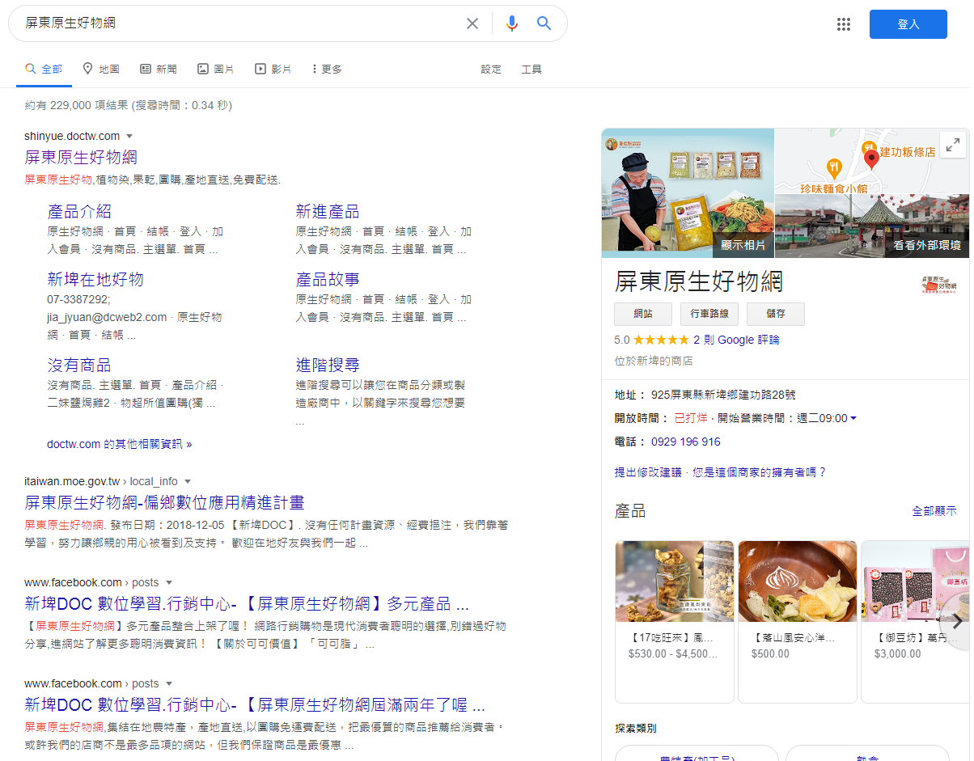Click address text 925屏東縣新埤鄉建功路28號
Screen dimensions: 974x761
723,395
